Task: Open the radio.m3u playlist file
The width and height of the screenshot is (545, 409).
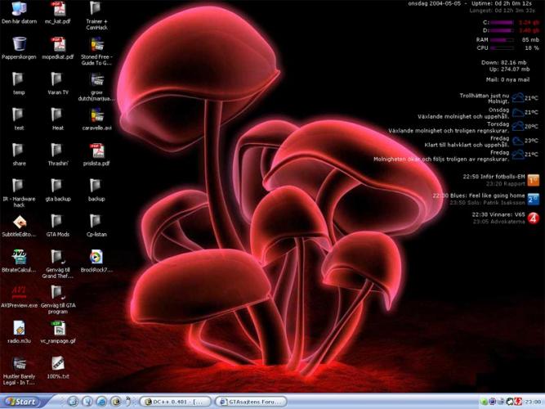Action: [18, 327]
